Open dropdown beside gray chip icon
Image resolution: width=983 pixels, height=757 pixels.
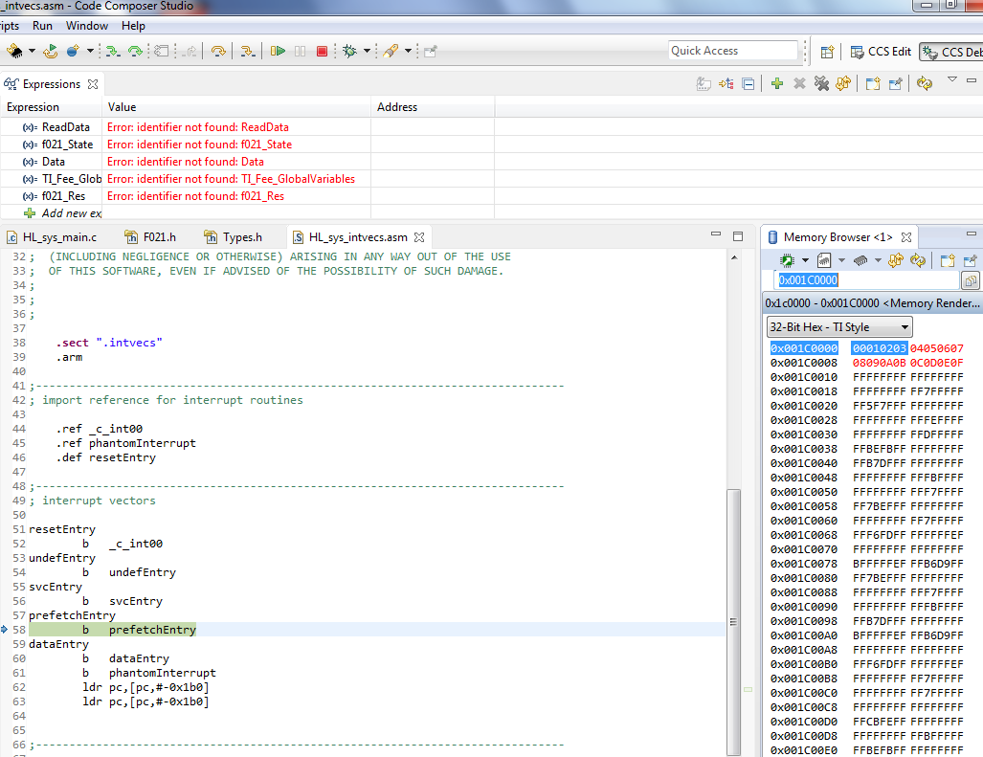[x=878, y=260]
